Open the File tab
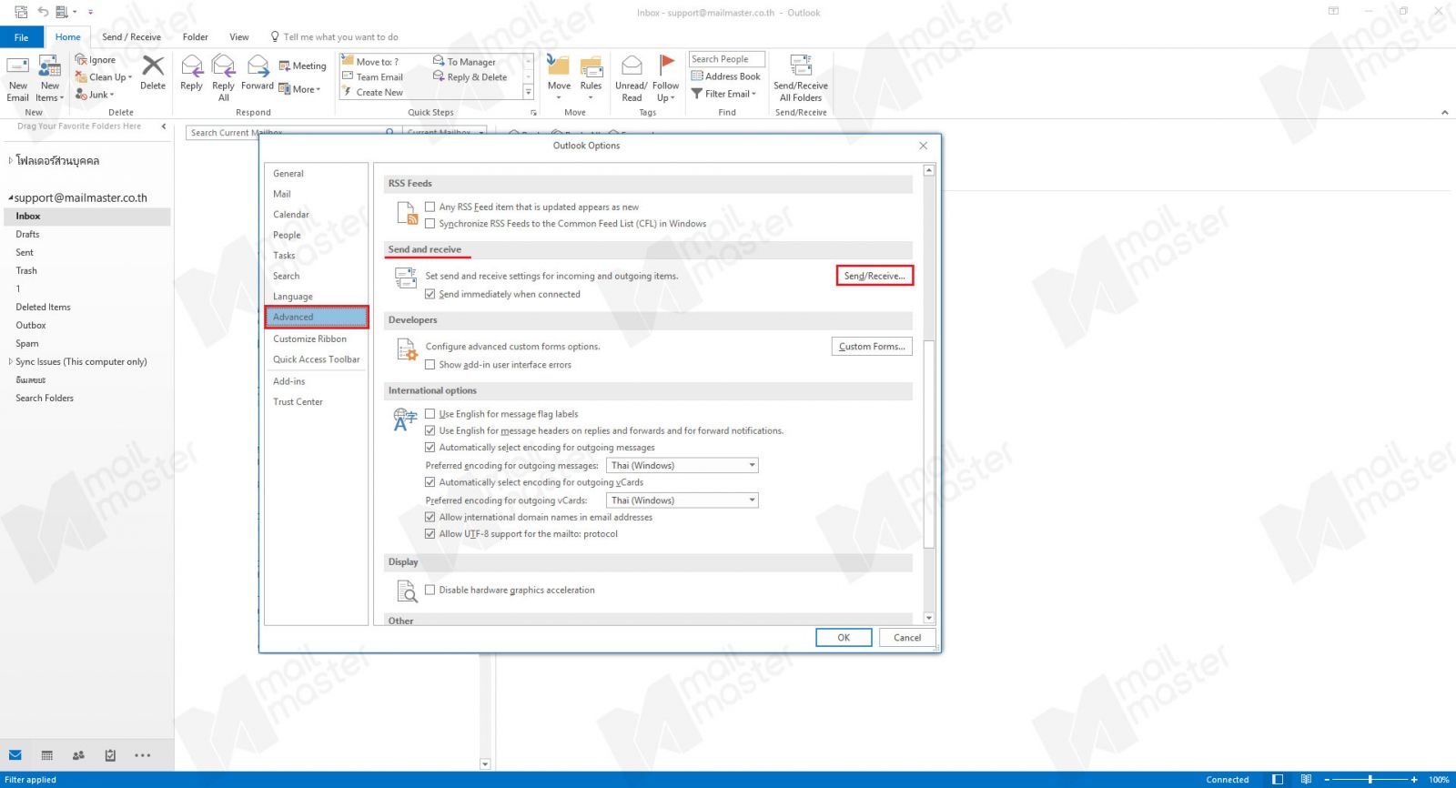Image resolution: width=1456 pixels, height=788 pixels. click(21, 37)
